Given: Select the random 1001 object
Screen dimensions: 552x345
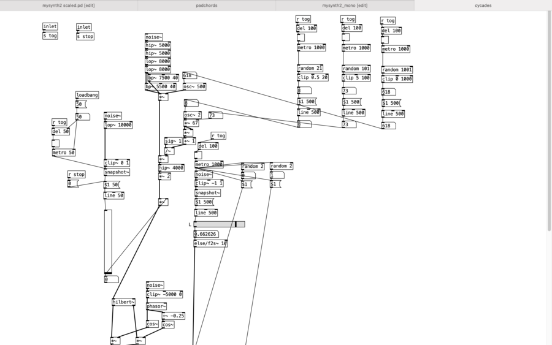Looking at the screenshot, I should pyautogui.click(x=397, y=70).
